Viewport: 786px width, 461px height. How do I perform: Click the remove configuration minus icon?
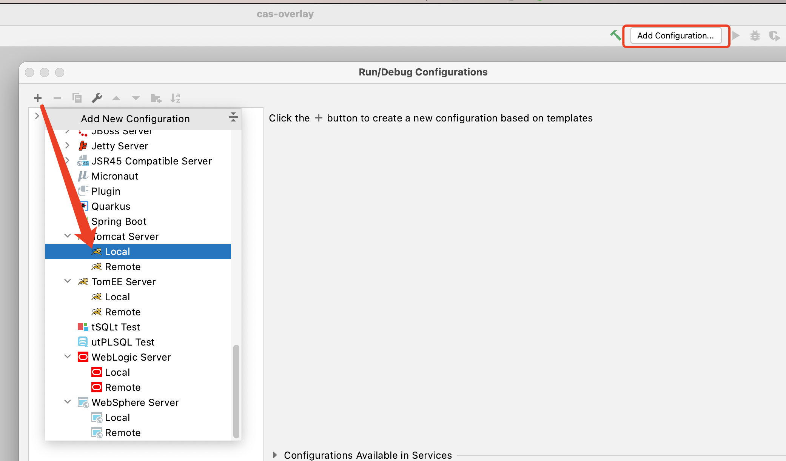[x=57, y=98]
